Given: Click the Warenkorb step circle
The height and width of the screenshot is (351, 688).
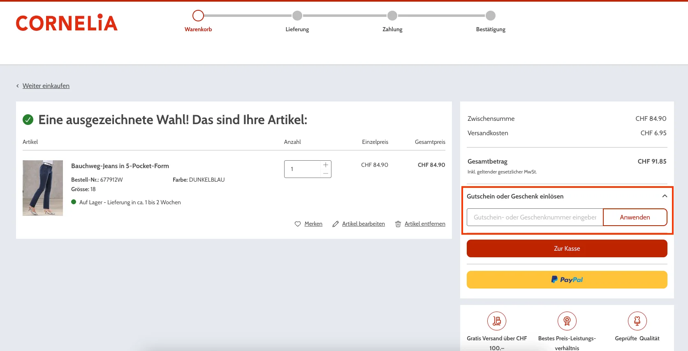Looking at the screenshot, I should [198, 16].
